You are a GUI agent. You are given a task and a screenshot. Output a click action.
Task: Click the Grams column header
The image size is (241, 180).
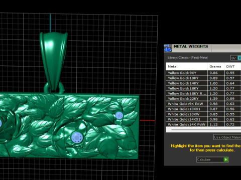tap(216, 66)
